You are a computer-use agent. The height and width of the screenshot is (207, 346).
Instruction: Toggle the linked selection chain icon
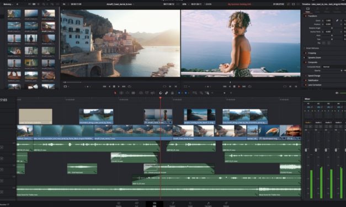(167, 93)
